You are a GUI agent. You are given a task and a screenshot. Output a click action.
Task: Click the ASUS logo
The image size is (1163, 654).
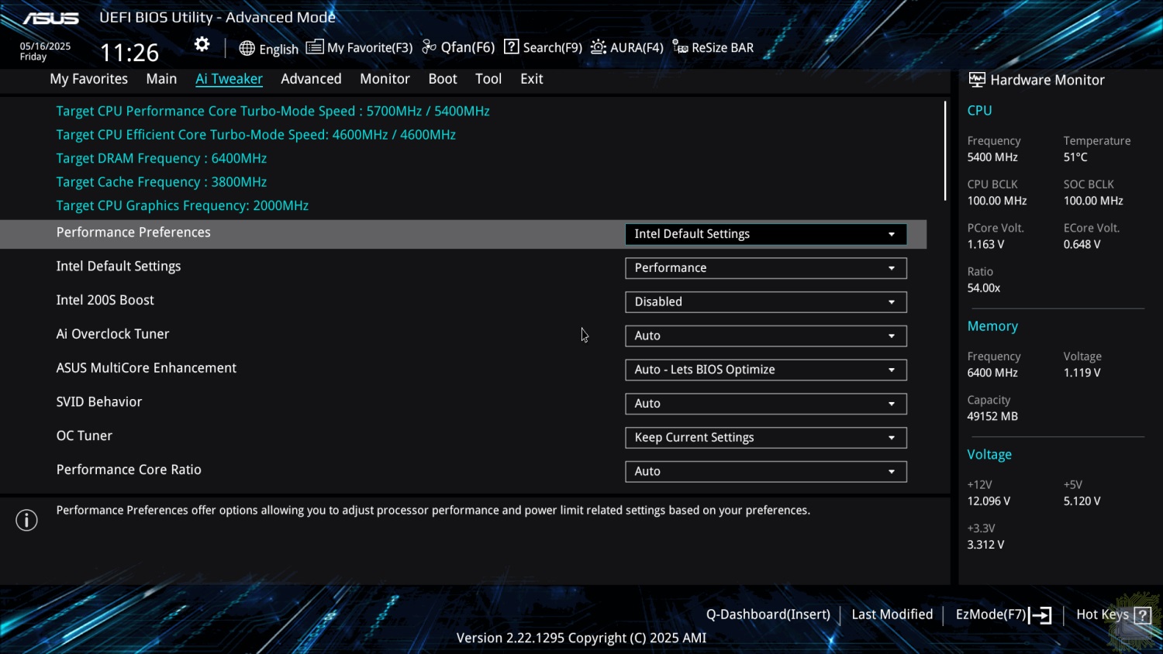[50, 18]
